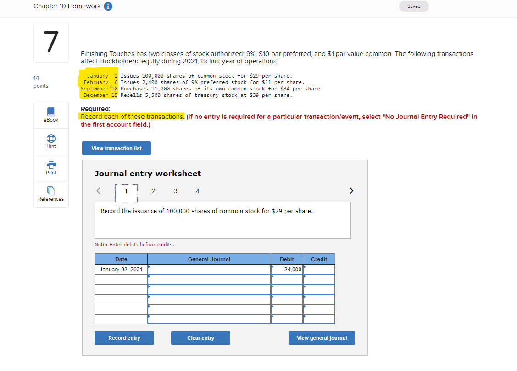Click the info icon next to Chapter 10 Homework

[x=108, y=6]
